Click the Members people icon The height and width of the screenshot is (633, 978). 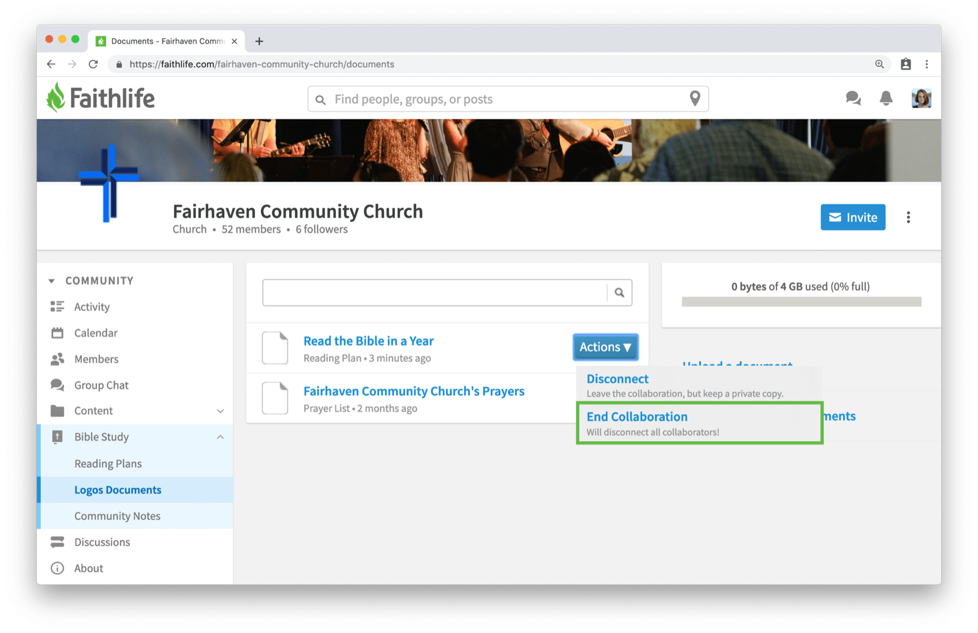[x=57, y=359]
